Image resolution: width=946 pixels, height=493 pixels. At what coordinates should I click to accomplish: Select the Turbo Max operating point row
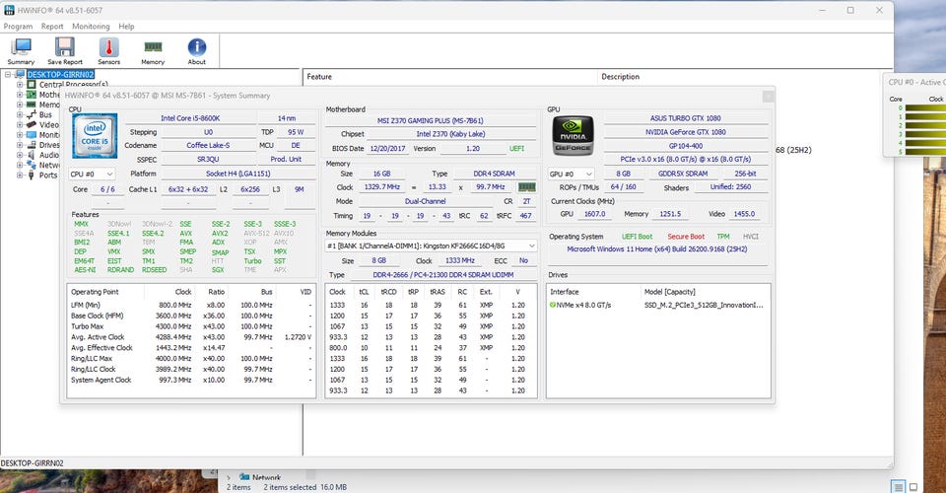click(x=190, y=326)
